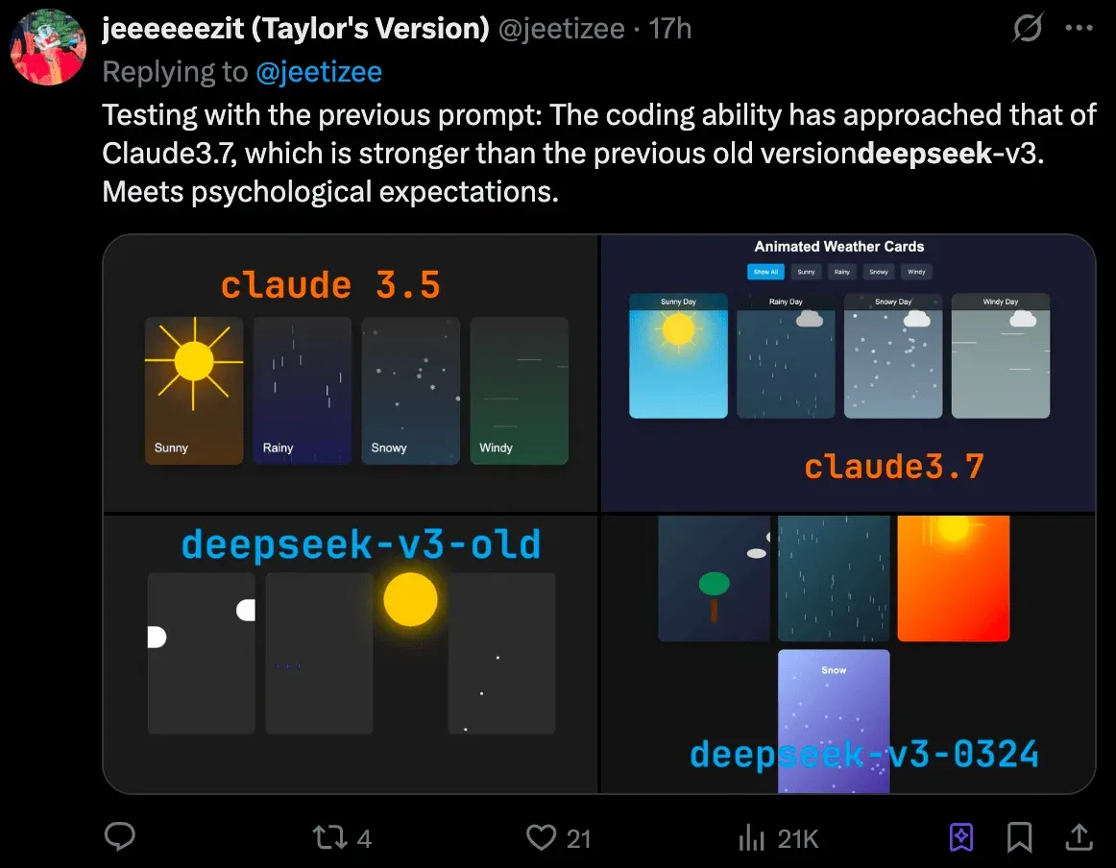Open the author's profile avatar
1116x868 pixels.
(48, 47)
